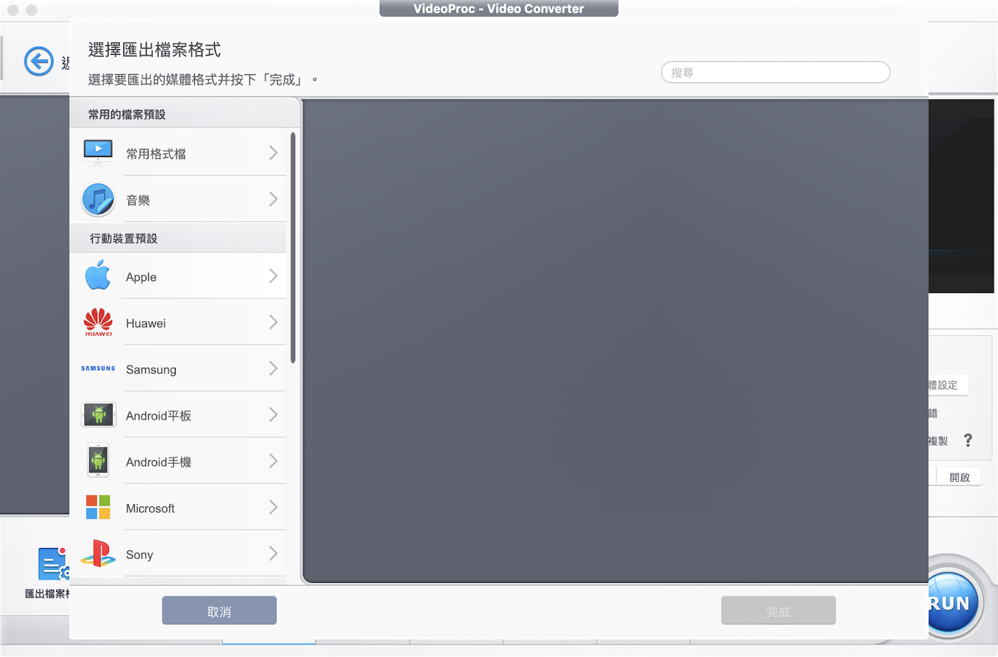The height and width of the screenshot is (657, 998).
Task: Select the Microsoft label
Action: [150, 509]
